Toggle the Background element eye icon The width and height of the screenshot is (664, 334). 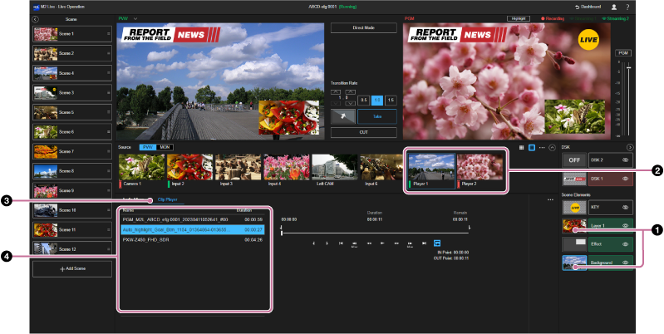(x=624, y=263)
